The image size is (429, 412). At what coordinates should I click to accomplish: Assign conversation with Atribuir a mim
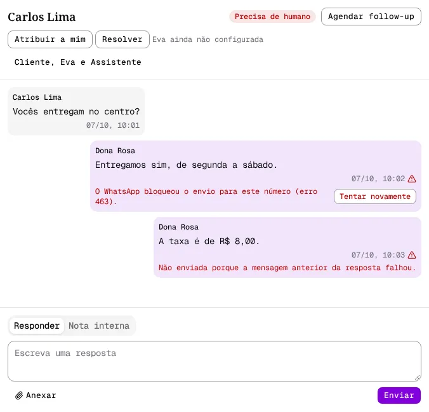pos(50,39)
